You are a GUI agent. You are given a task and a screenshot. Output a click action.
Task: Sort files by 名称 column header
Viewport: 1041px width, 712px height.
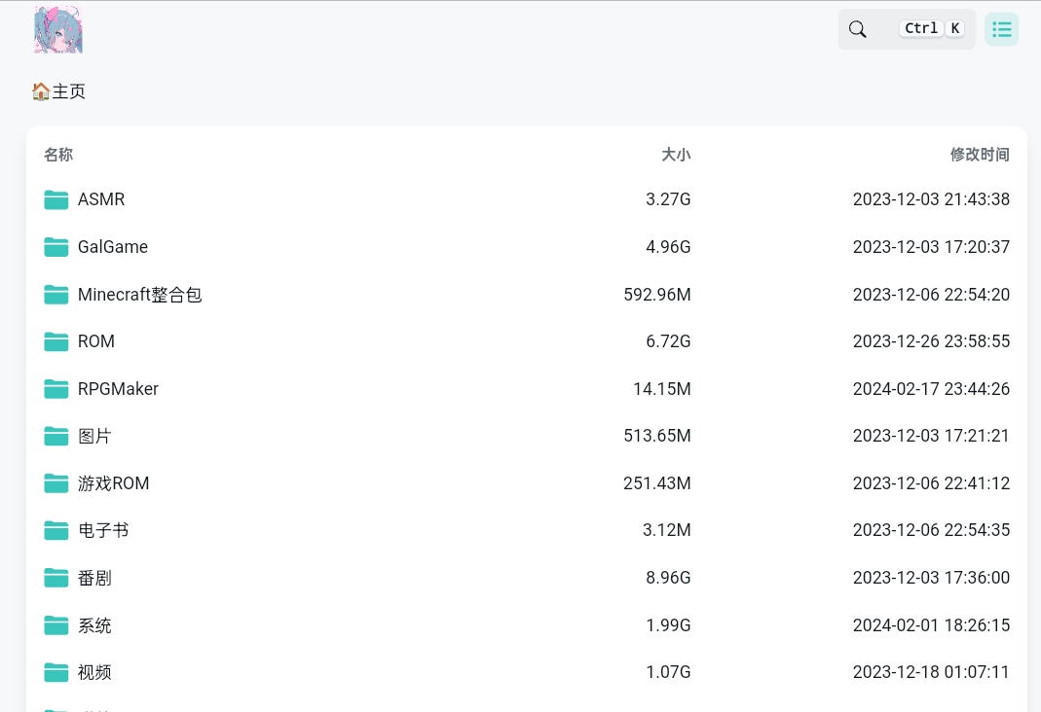click(x=58, y=155)
